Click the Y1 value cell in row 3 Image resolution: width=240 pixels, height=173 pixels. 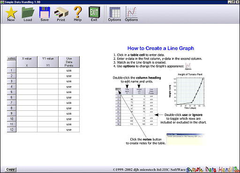[48, 81]
